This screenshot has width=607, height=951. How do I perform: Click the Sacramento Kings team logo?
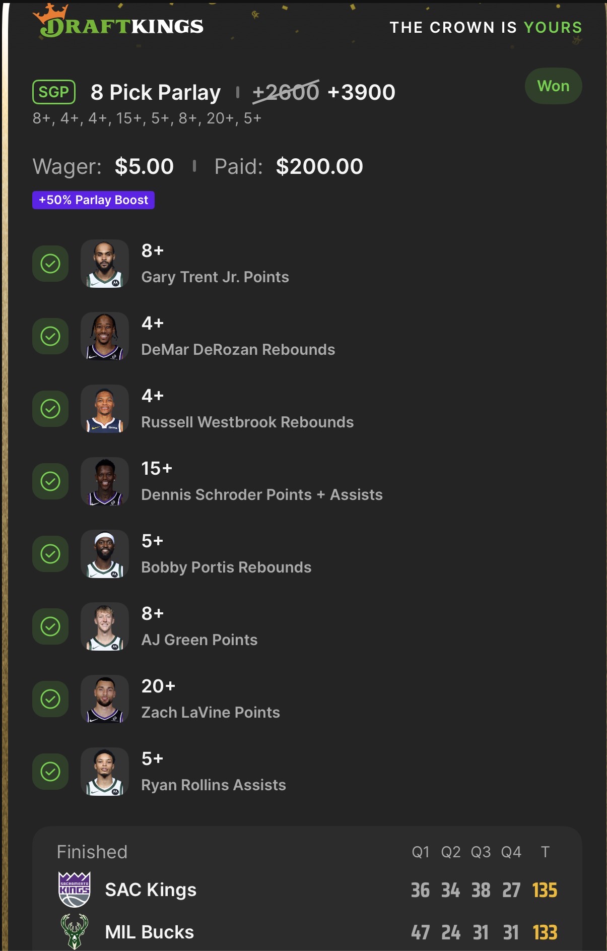[x=75, y=890]
